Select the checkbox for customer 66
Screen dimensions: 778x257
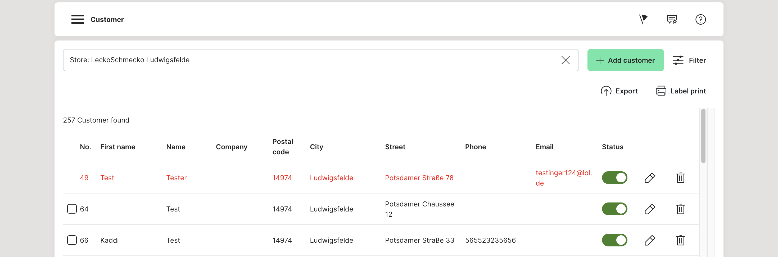click(72, 240)
